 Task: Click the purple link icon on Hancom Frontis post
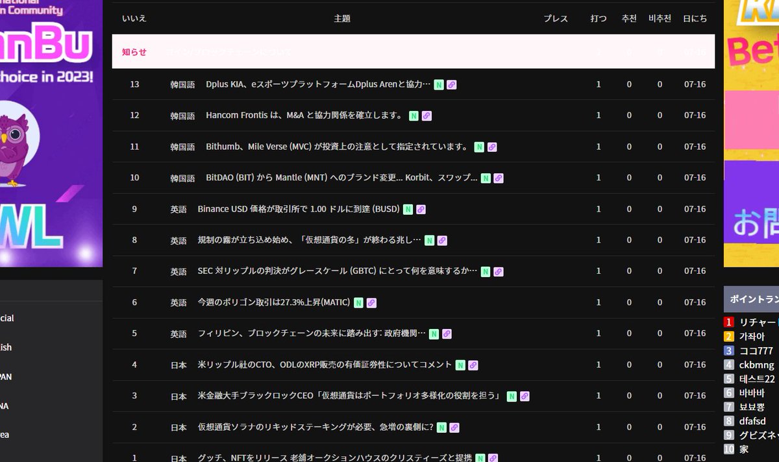[x=427, y=115]
